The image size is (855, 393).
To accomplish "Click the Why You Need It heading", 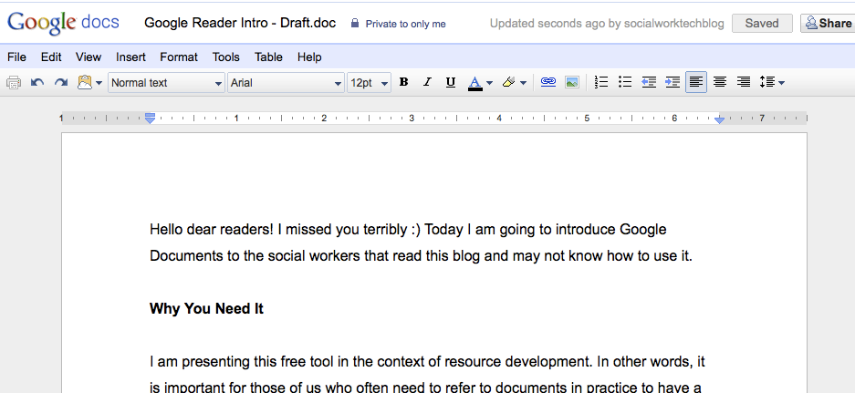I will pos(206,308).
